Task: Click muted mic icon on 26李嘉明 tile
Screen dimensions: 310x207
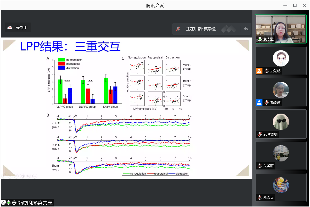Action: click(x=259, y=134)
